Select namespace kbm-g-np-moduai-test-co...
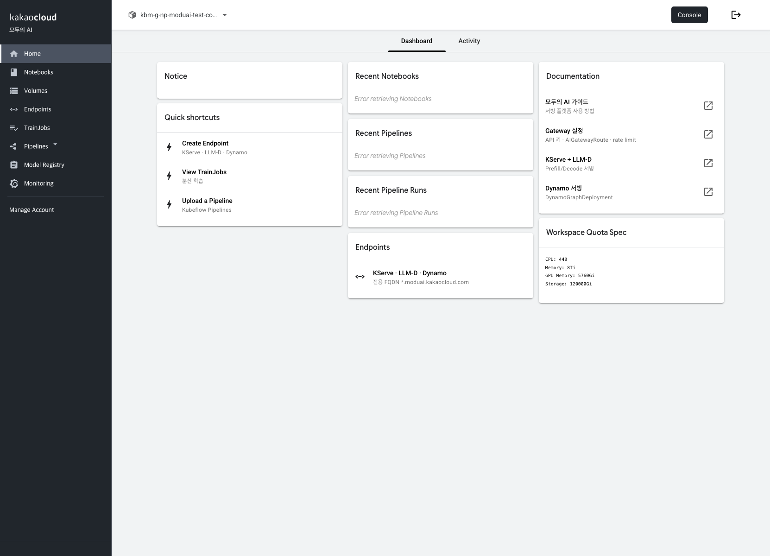This screenshot has height=556, width=770. click(x=178, y=15)
